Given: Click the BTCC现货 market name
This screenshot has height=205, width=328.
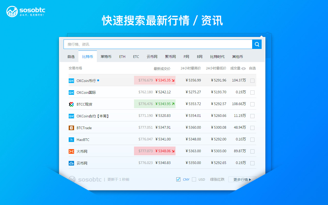Looking at the screenshot, I should 84,104.
